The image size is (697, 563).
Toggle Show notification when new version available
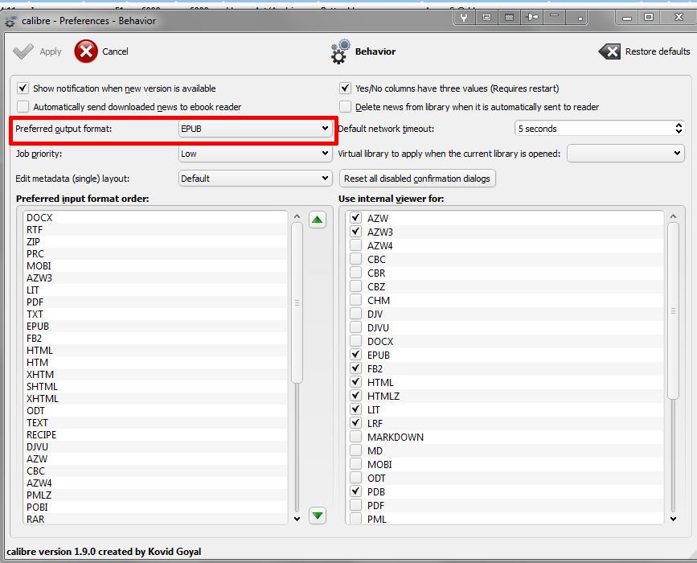(23, 88)
